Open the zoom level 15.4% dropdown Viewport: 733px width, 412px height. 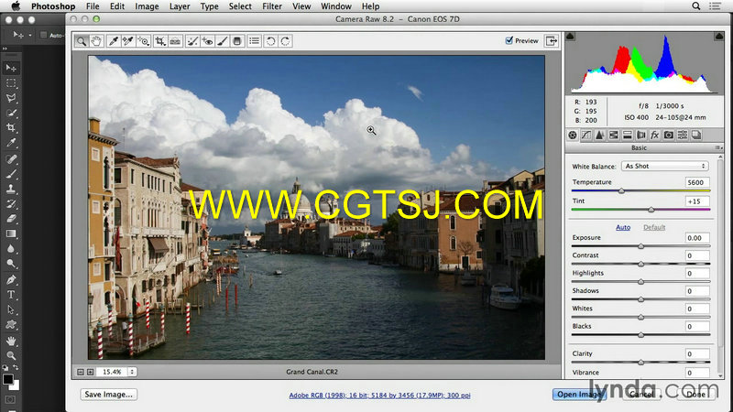coord(132,372)
